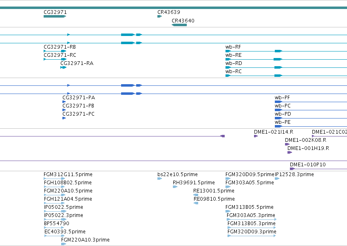Select clone DME1-010P10
The image size is (347, 246).
coord(307,165)
